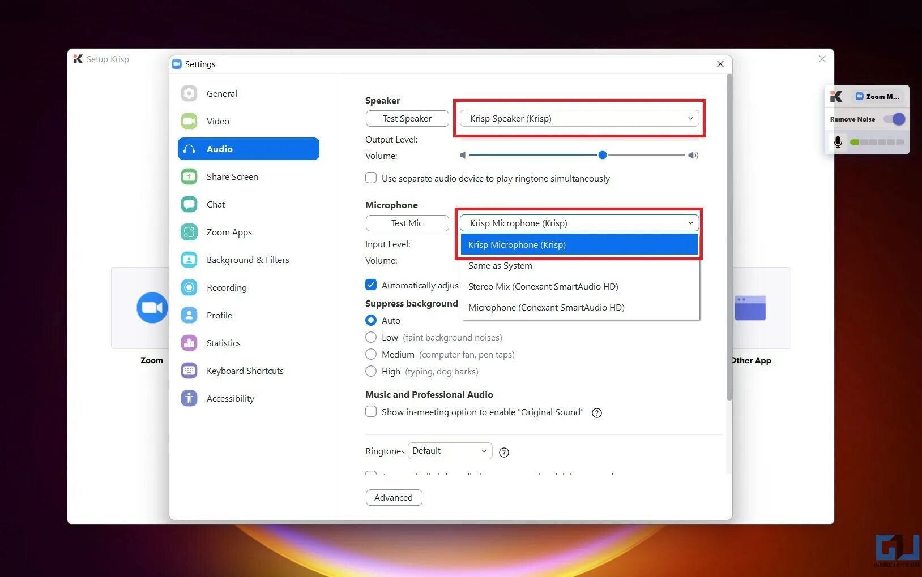Open the Krisp Speaker dropdown
This screenshot has height=577, width=922.
click(579, 118)
